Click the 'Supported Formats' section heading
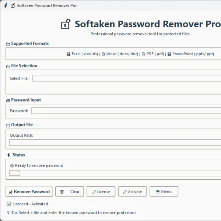The image size is (221, 221). pyautogui.click(x=30, y=43)
